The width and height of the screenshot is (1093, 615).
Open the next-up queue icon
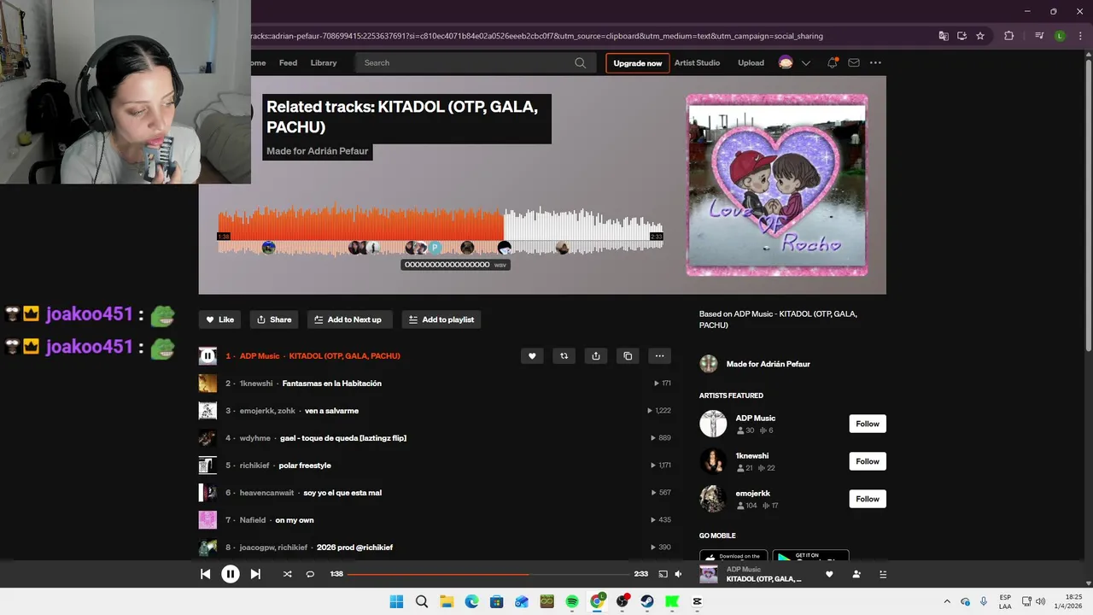(x=883, y=574)
